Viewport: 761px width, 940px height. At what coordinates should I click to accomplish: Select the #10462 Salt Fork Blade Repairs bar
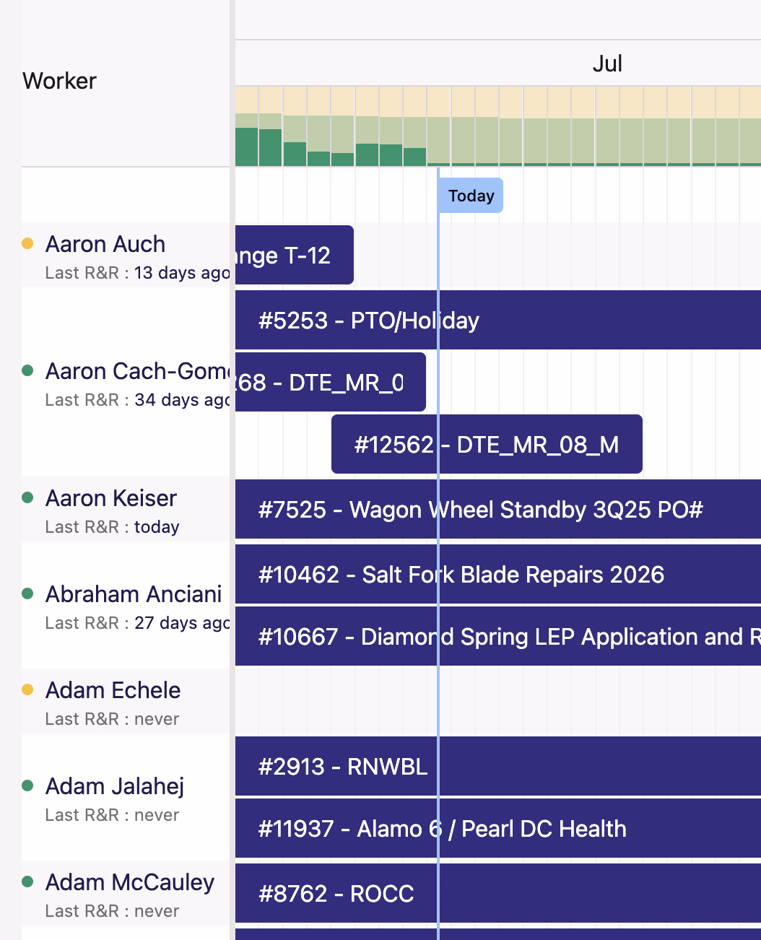(498, 574)
